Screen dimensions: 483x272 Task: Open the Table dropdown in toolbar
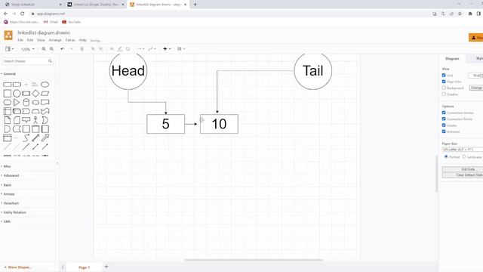point(181,48)
